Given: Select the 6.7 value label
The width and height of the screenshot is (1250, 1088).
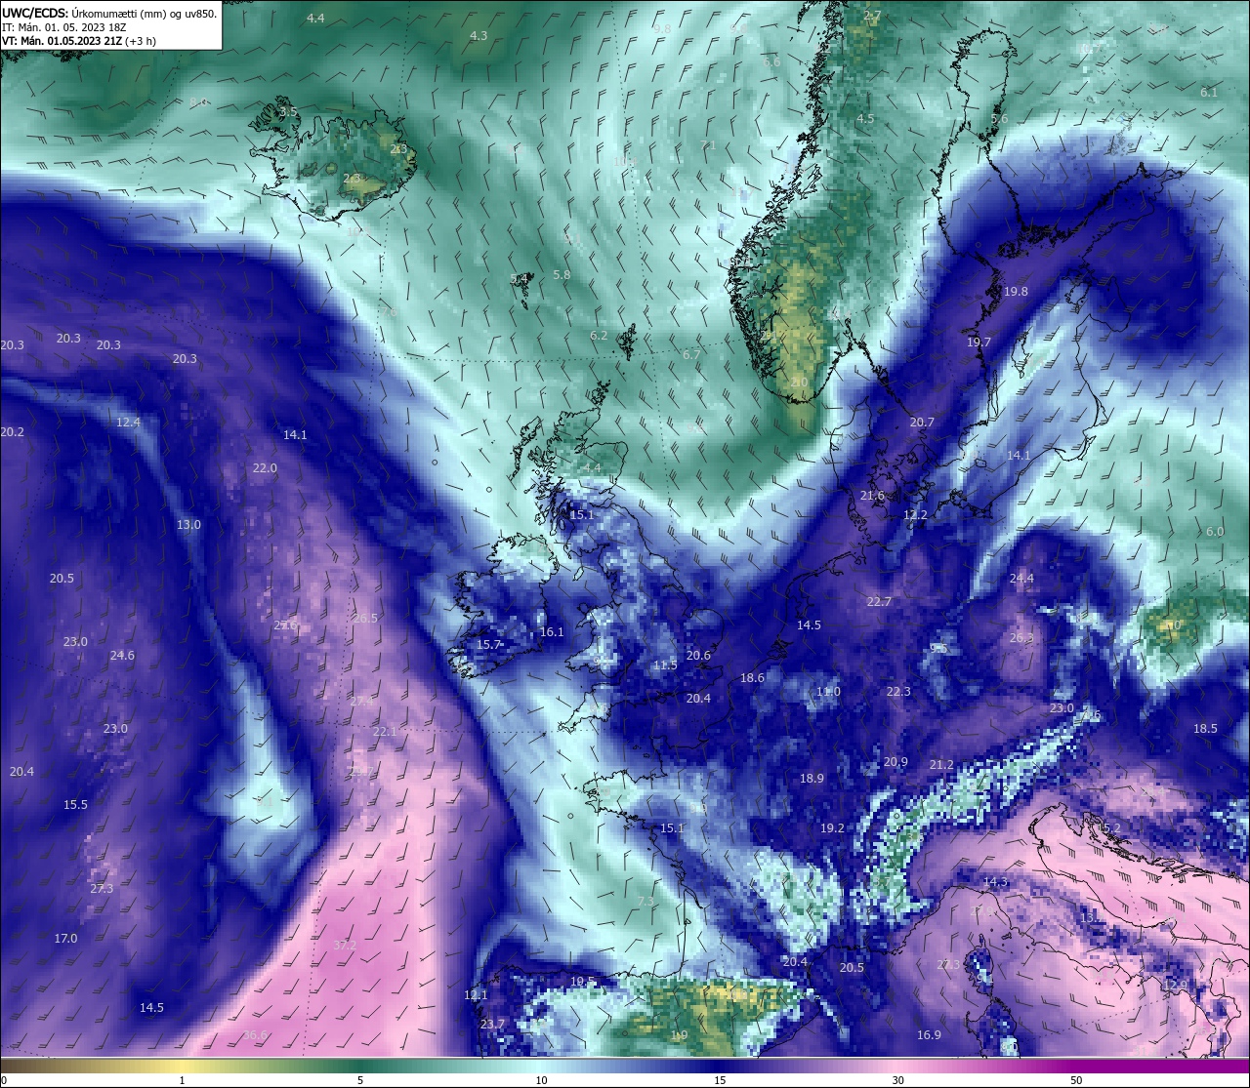Looking at the screenshot, I should click(691, 354).
